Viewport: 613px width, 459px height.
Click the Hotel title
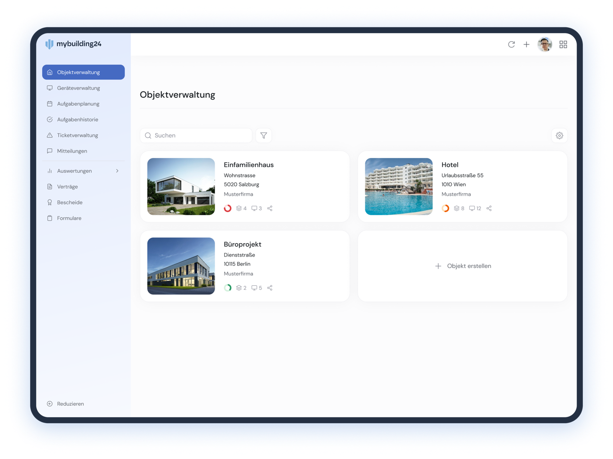[x=450, y=165]
